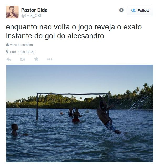Click the leaping goalkeeper in the photo
The height and width of the screenshot is (165, 160).
pyautogui.click(x=107, y=115)
